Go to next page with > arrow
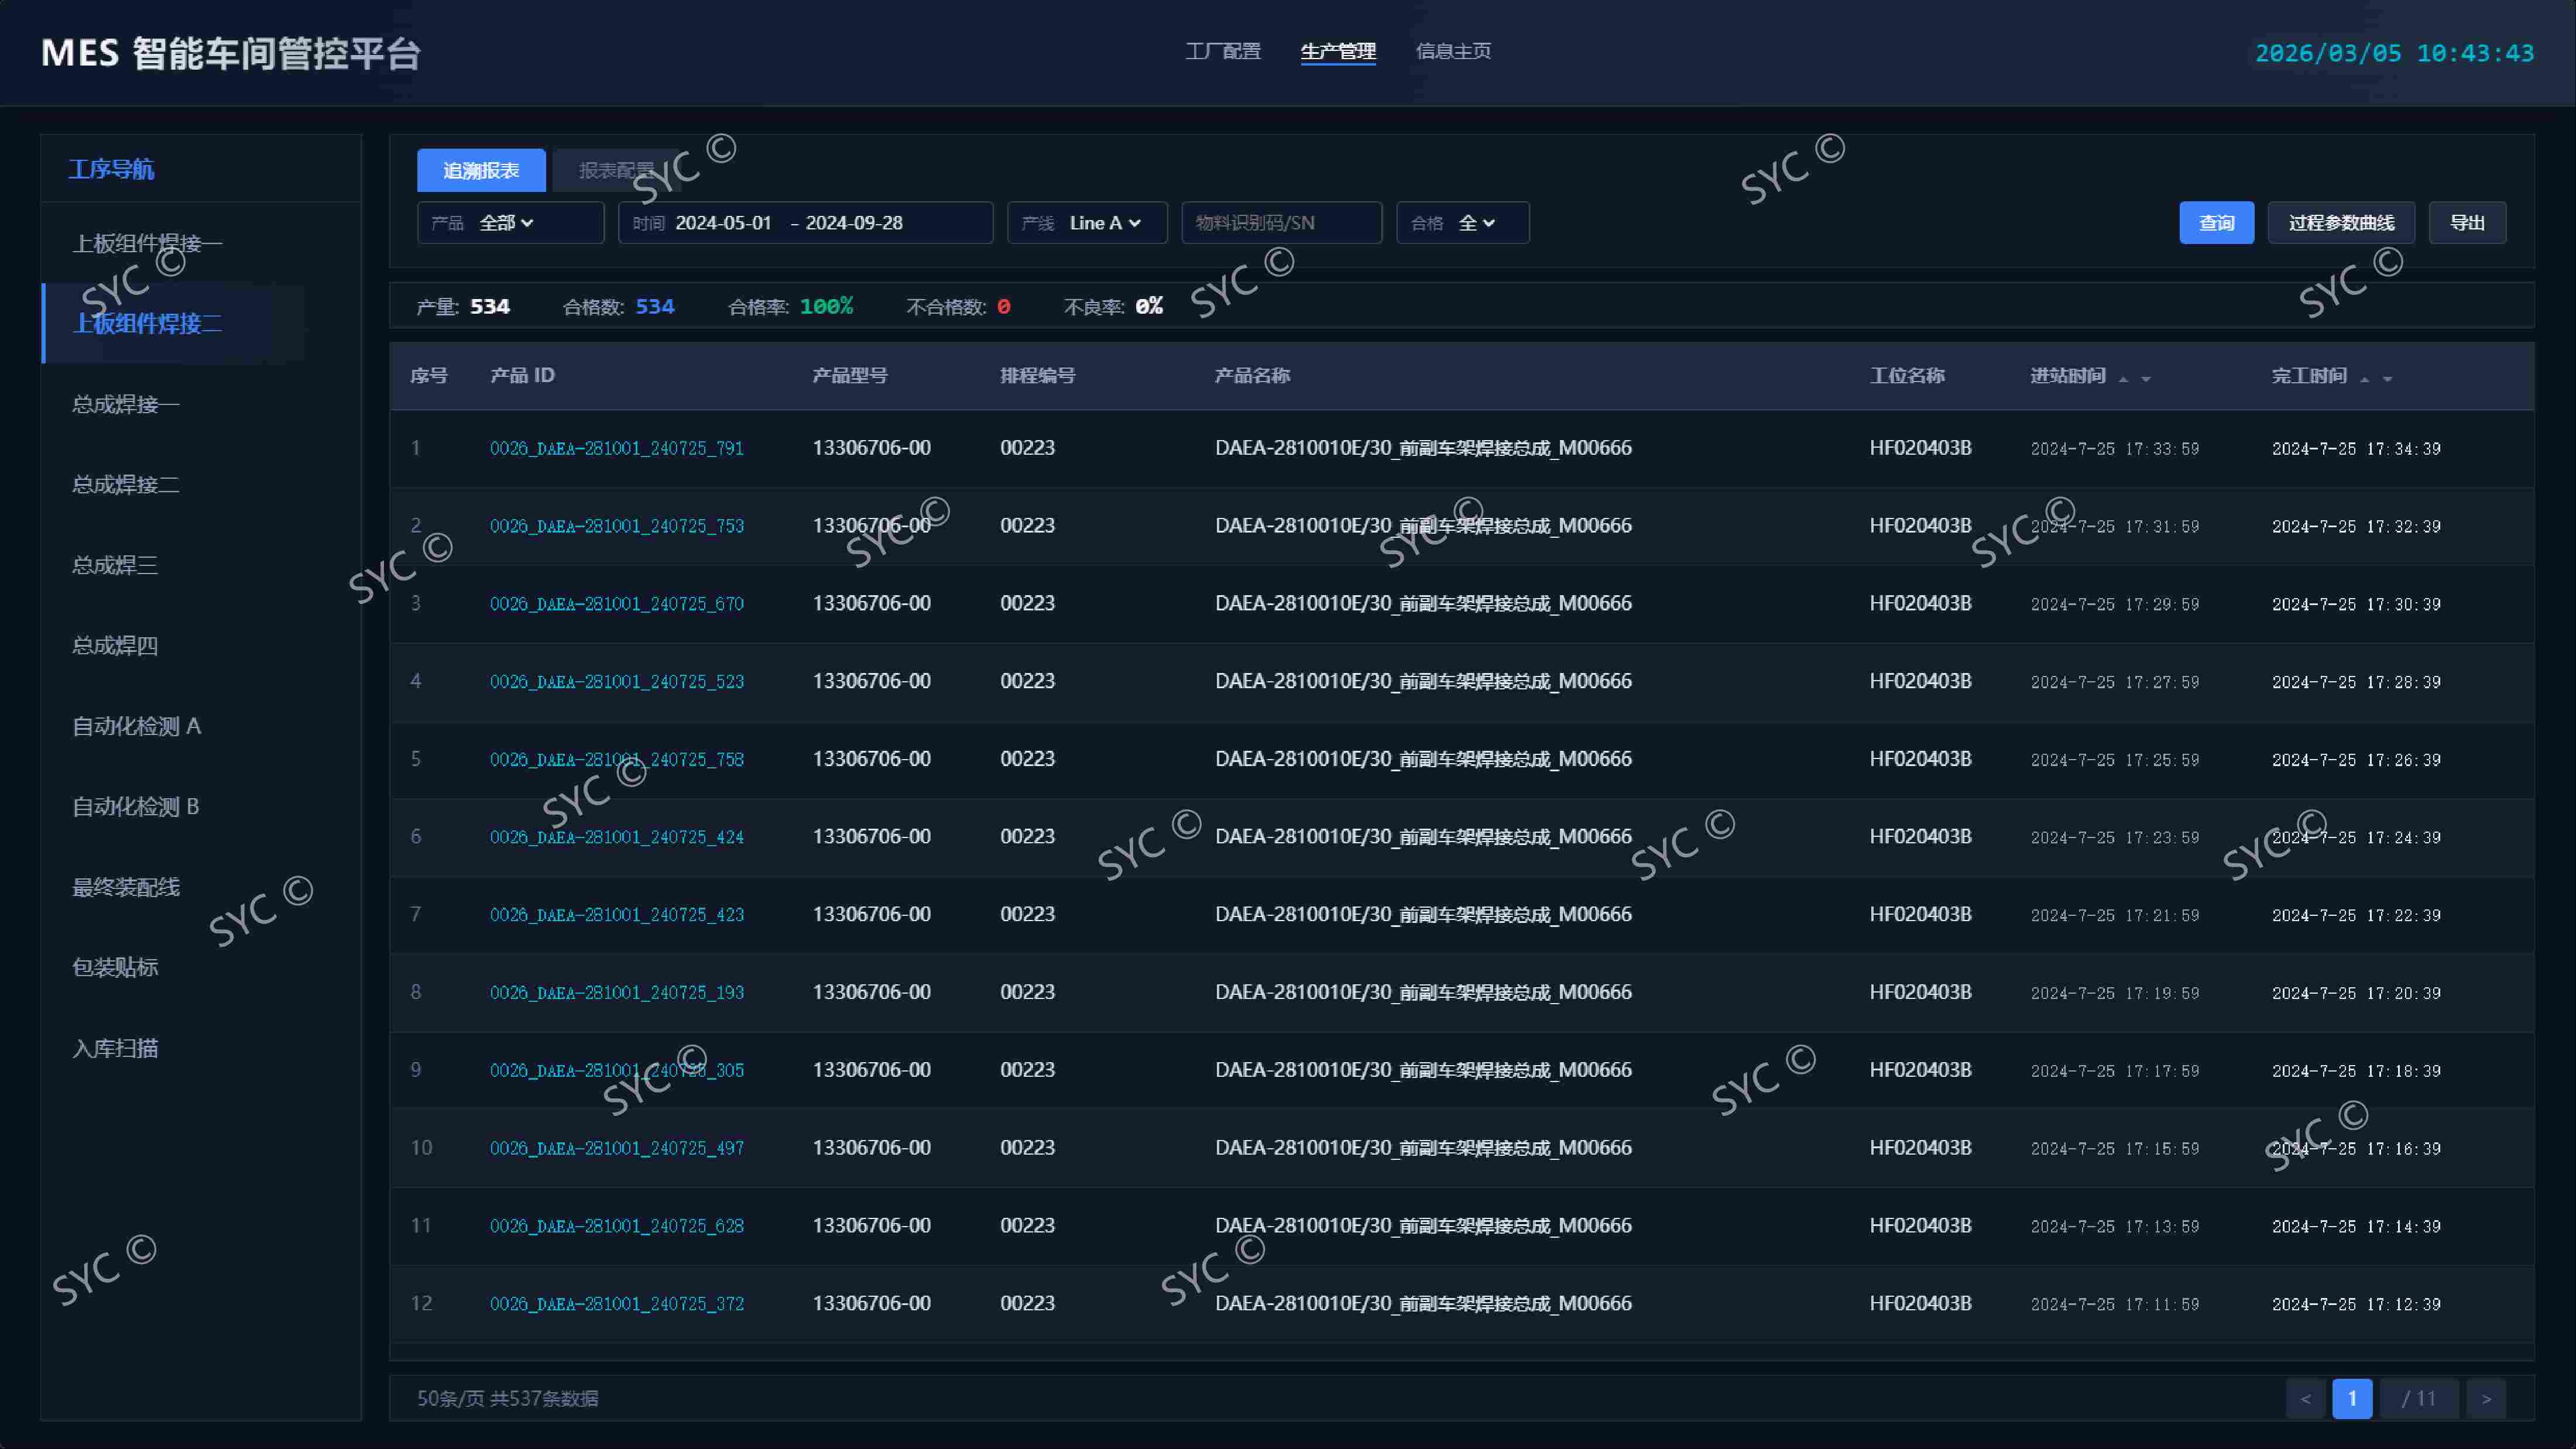Viewport: 2576px width, 1449px height. click(2486, 1398)
